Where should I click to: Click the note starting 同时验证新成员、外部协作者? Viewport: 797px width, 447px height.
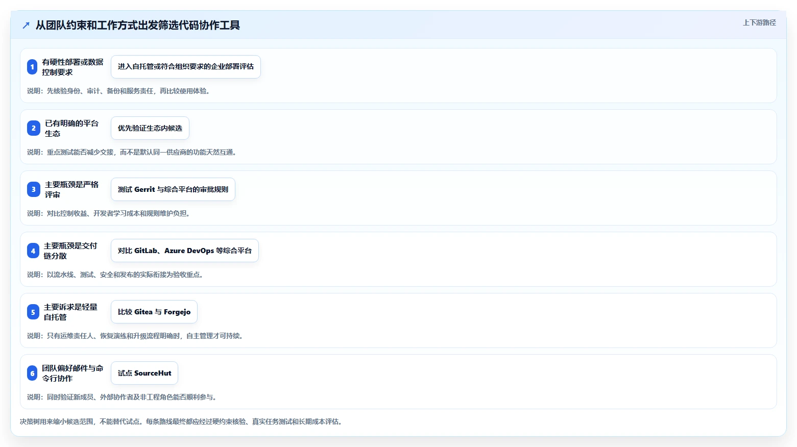pos(122,397)
